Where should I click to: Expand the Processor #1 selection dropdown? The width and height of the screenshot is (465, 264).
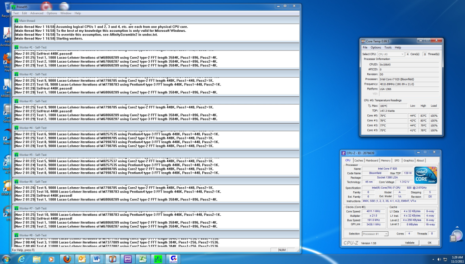375,234
